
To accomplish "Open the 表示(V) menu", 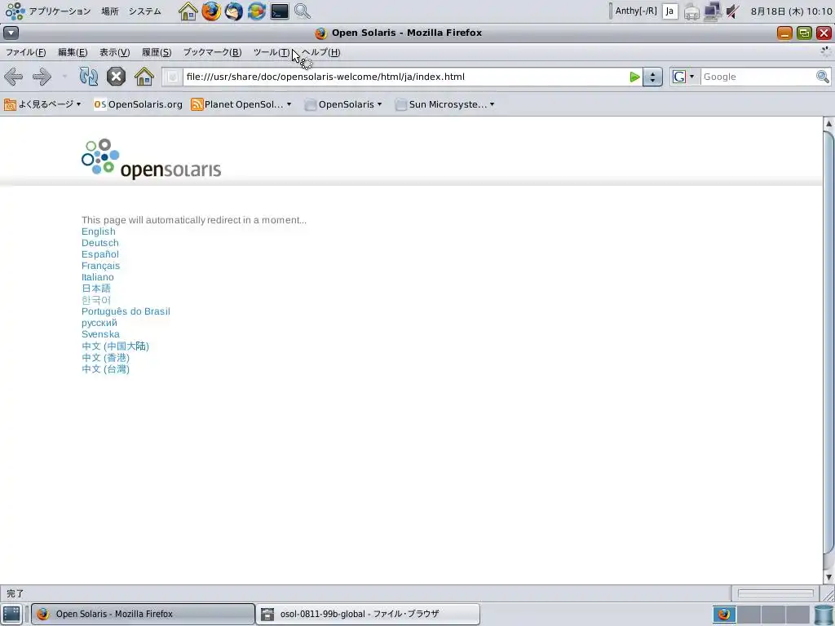I will (x=114, y=52).
